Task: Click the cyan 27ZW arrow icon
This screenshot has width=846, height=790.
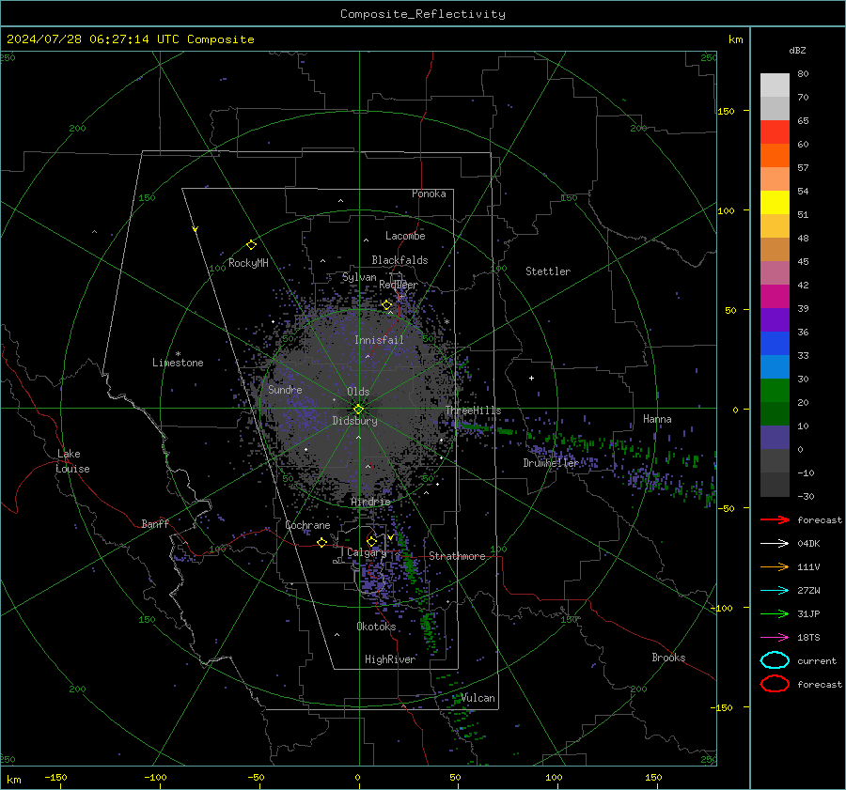Action: [x=775, y=591]
